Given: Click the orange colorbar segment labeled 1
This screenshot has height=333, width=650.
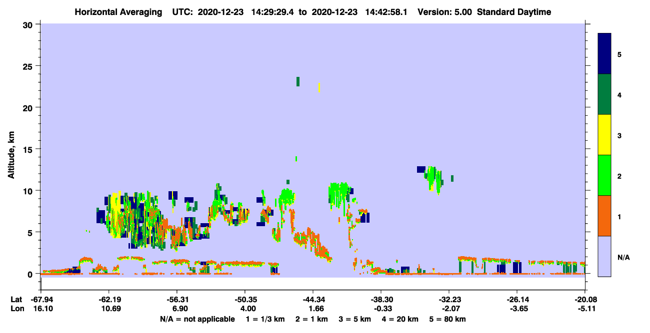Looking at the screenshot, I should pyautogui.click(x=604, y=216).
